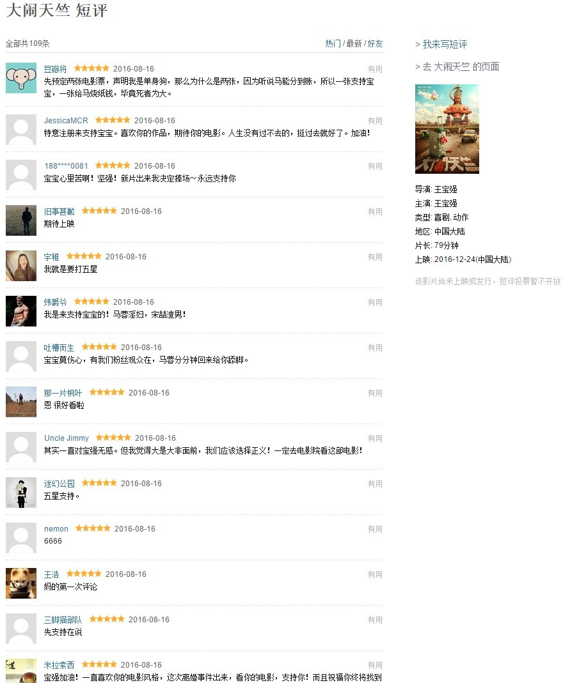
Task: Open 王浩's dog avatar
Action: click(21, 583)
